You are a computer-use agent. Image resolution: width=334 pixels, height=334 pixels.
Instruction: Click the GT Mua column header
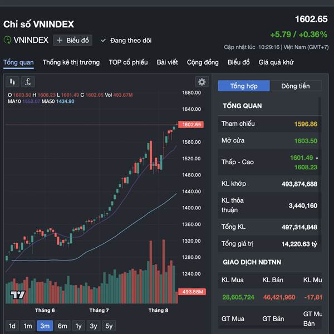pos(233,319)
